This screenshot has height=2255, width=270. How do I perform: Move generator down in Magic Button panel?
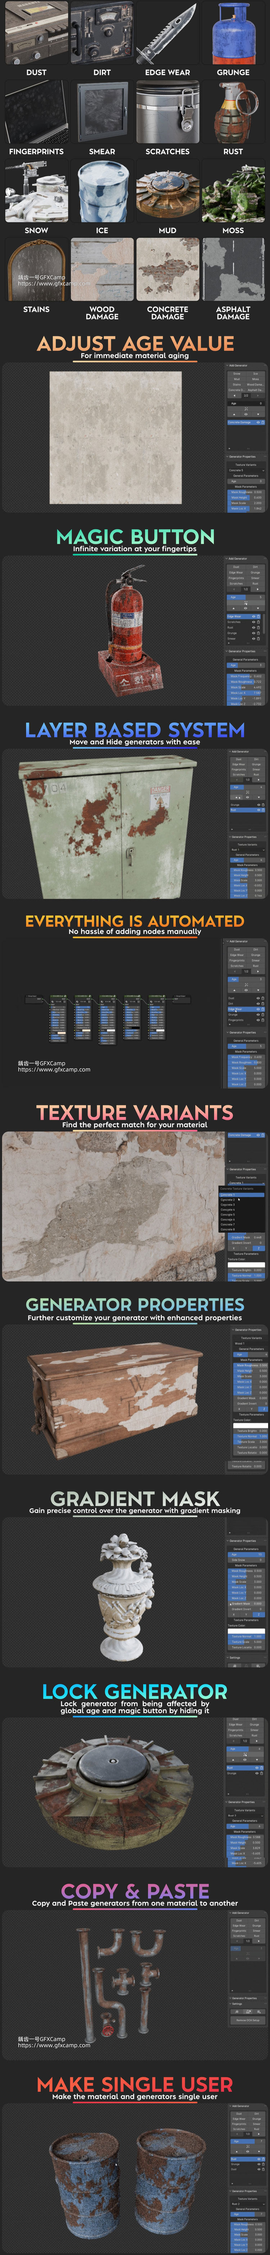258,608
